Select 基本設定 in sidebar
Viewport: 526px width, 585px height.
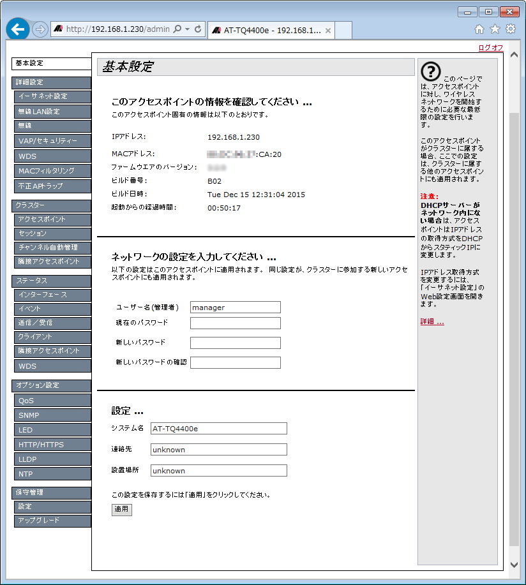52,63
